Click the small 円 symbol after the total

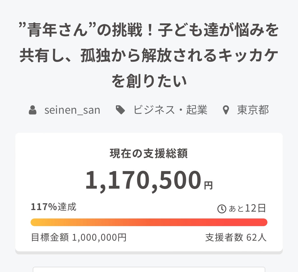click(x=208, y=185)
